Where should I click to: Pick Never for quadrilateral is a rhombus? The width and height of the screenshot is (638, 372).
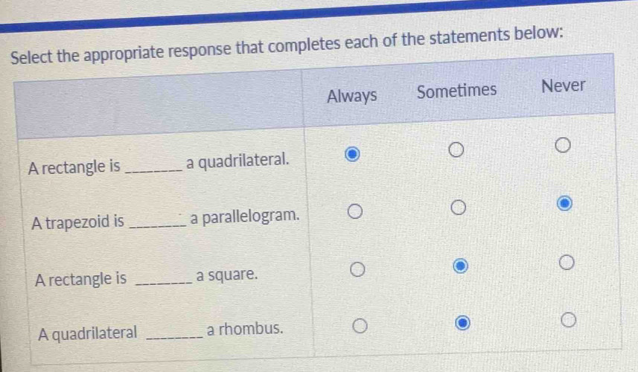pyautogui.click(x=569, y=321)
